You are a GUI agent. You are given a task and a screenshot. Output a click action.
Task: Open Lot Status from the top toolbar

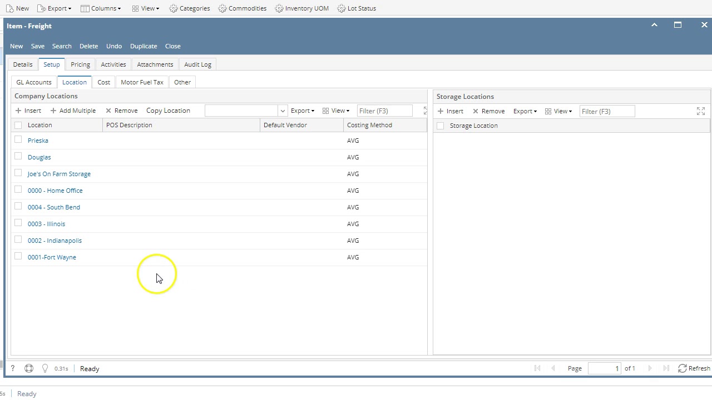point(357,8)
